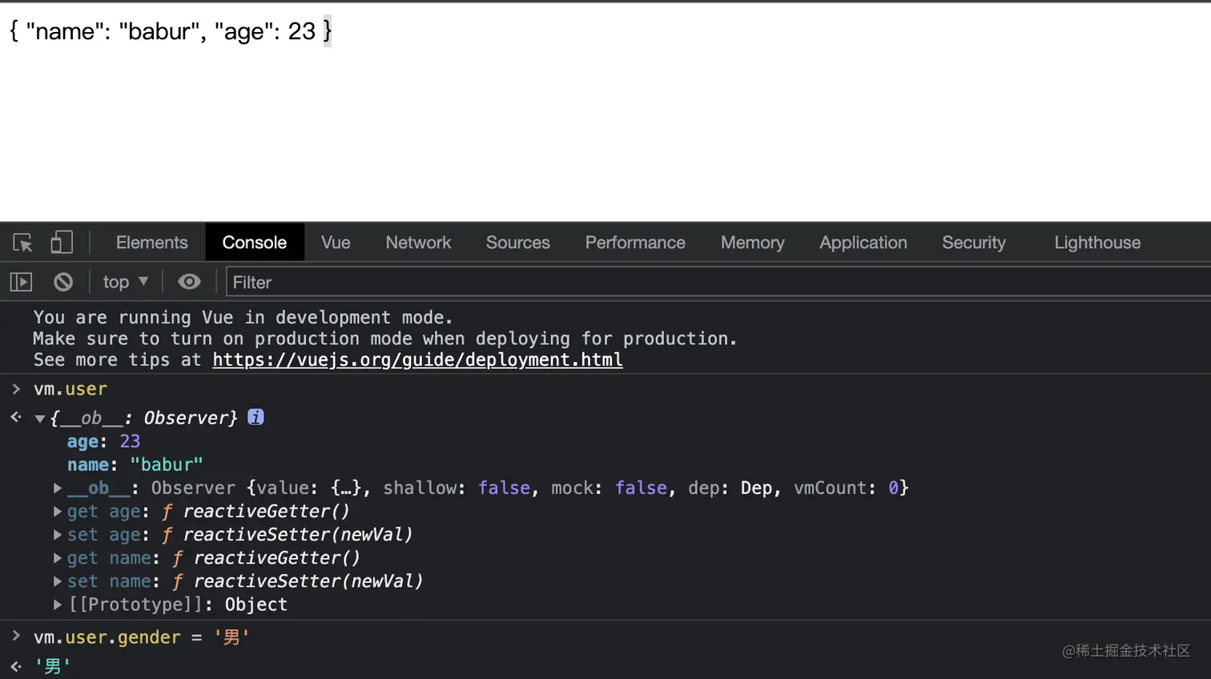
Task: Expand the set name reactiveSetter entry
Action: pos(58,581)
